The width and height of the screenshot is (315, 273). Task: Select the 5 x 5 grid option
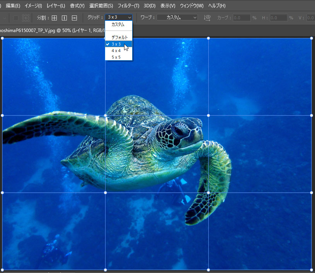point(116,57)
